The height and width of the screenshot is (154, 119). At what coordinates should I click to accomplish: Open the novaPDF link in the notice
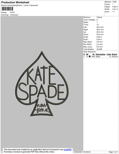pos(68,149)
